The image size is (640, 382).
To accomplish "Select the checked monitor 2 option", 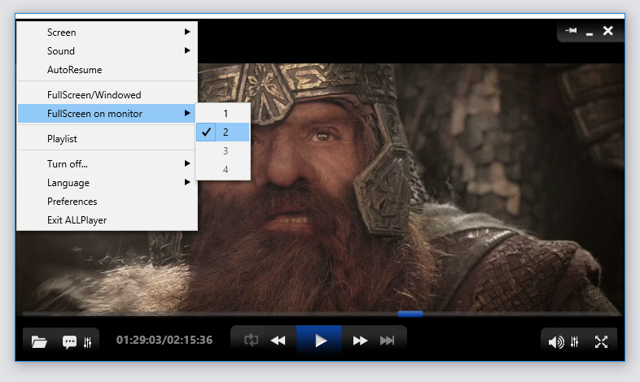I will (225, 132).
